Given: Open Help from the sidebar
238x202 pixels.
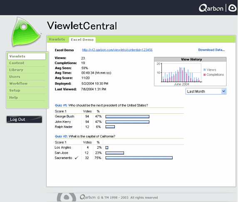Looking at the screenshot, I should click(x=26, y=97).
